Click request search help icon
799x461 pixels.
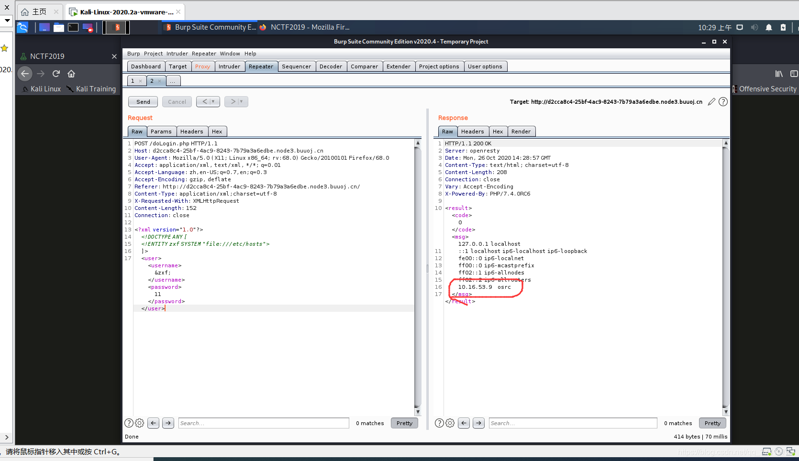pyautogui.click(x=129, y=423)
